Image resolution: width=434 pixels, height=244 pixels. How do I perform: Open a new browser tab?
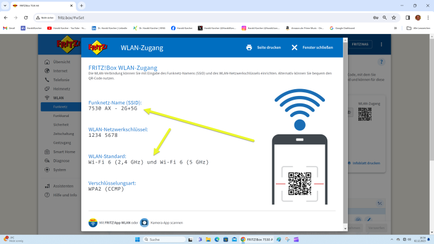81,6
